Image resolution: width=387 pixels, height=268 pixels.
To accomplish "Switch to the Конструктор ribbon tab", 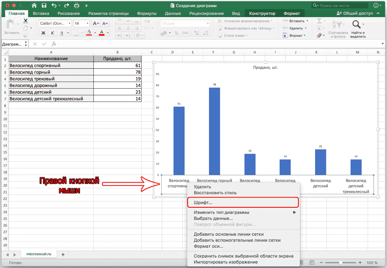I will (x=262, y=13).
